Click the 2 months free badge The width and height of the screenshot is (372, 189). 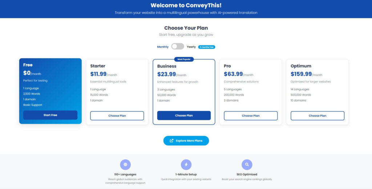point(206,47)
